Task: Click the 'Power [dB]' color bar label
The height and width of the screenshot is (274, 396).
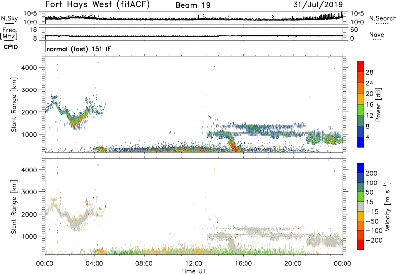Action: coord(378,104)
